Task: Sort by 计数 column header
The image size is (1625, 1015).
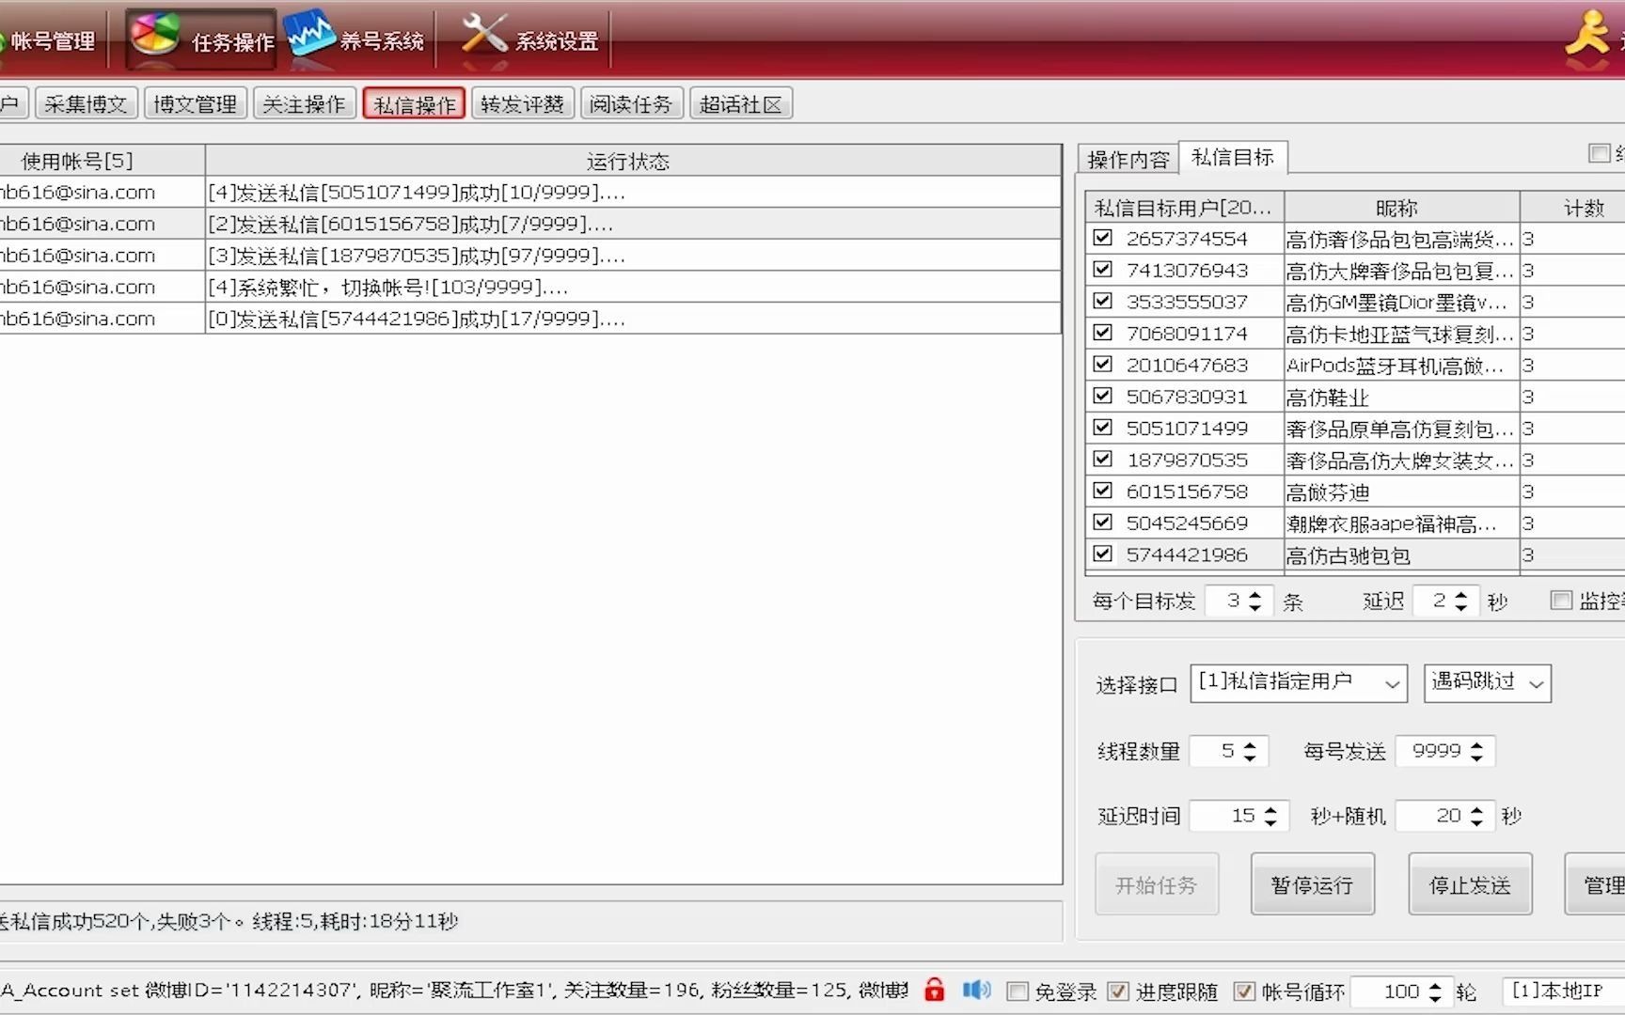Action: [1572, 208]
